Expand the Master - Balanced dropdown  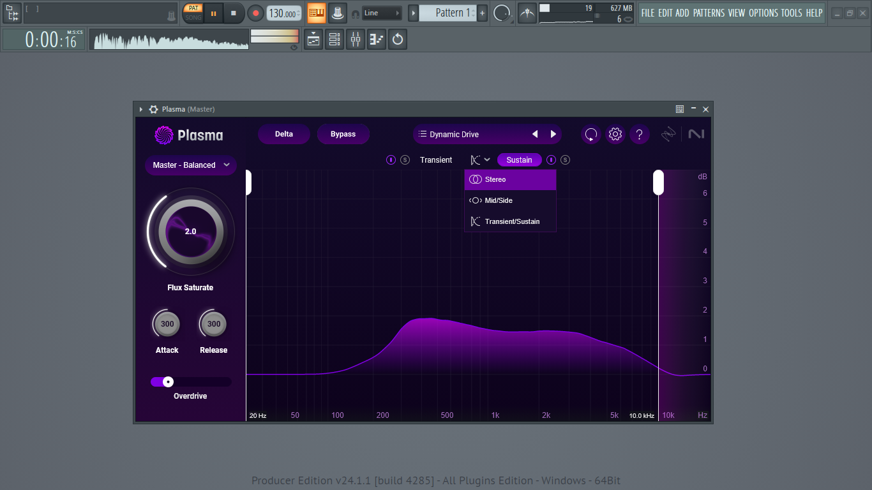[x=191, y=165]
